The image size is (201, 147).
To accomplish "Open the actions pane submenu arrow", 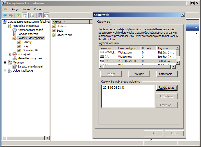I will coord(196,33).
